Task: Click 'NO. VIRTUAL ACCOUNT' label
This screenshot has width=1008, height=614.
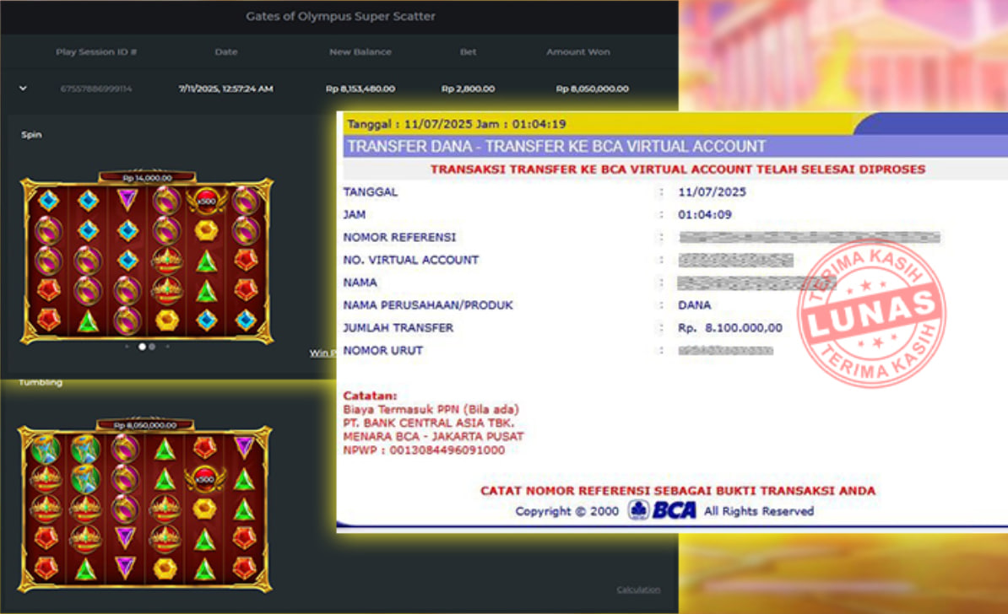Action: coord(411,260)
